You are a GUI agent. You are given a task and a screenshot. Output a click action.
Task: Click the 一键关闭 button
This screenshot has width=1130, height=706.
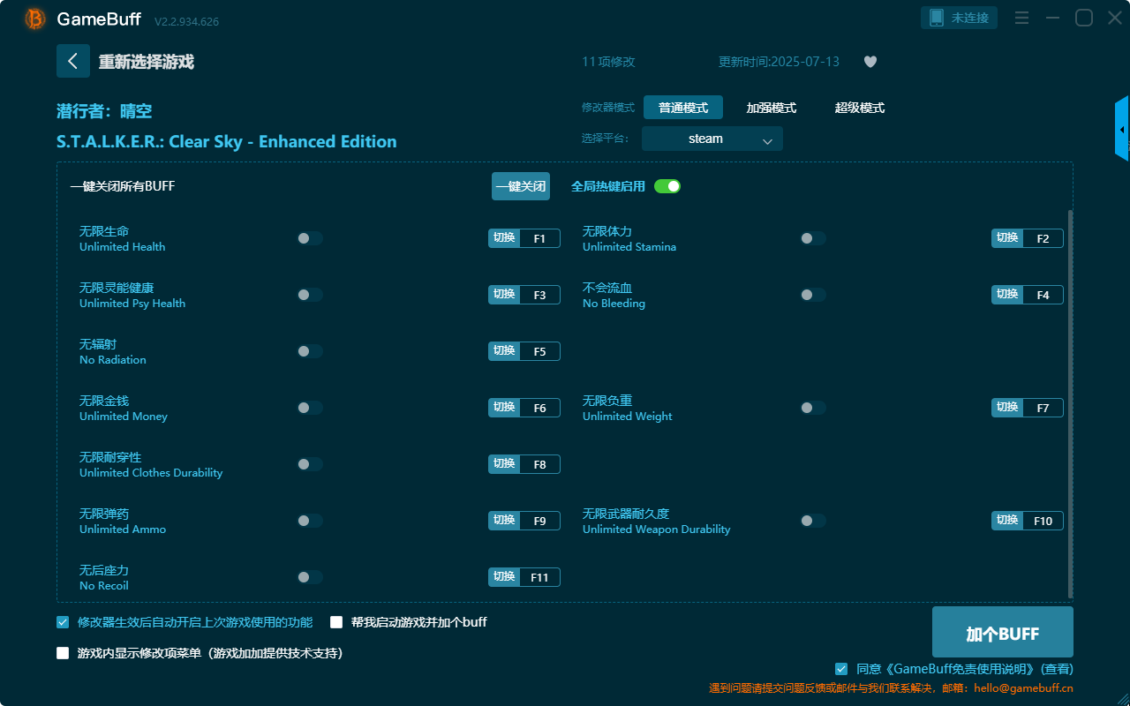coord(521,186)
